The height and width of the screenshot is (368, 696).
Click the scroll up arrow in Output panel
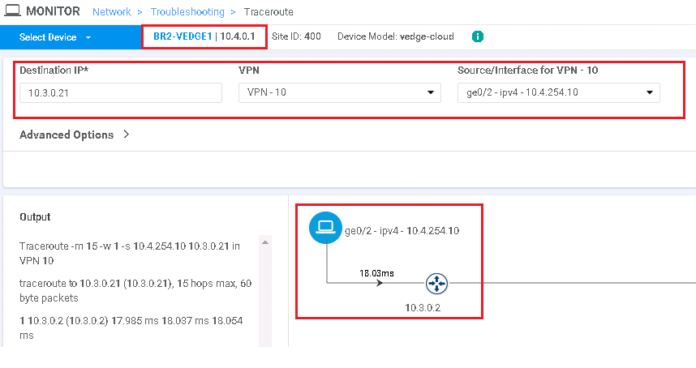click(x=265, y=242)
